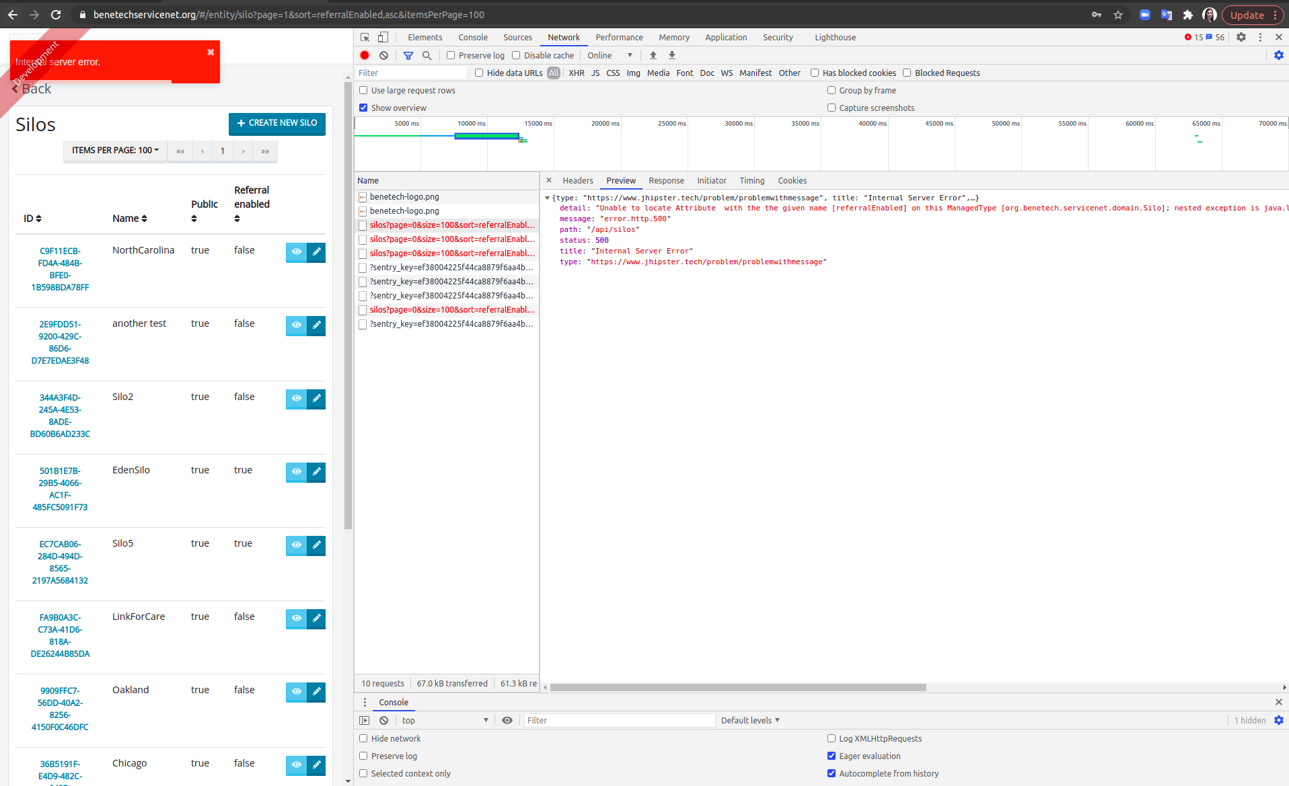Click the CREATE NEW SILO button
The height and width of the screenshot is (786, 1289).
coord(277,124)
